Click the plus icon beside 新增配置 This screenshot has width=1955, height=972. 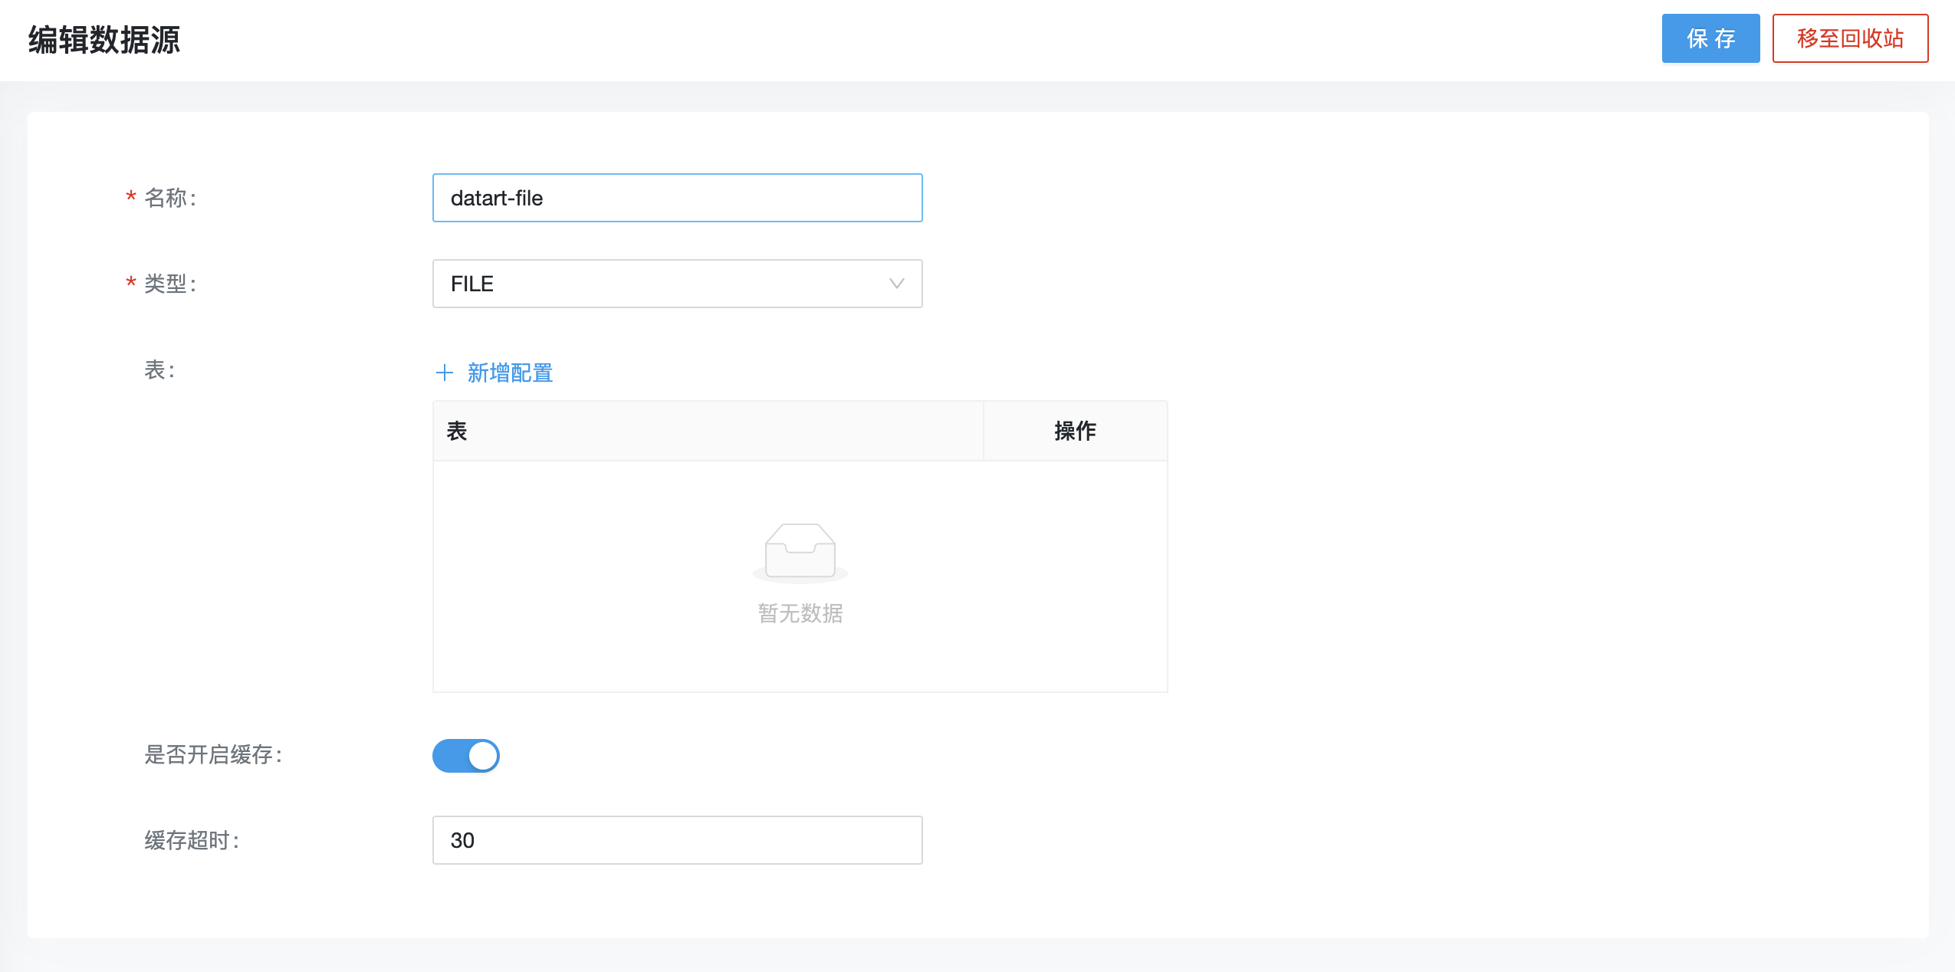pos(445,373)
